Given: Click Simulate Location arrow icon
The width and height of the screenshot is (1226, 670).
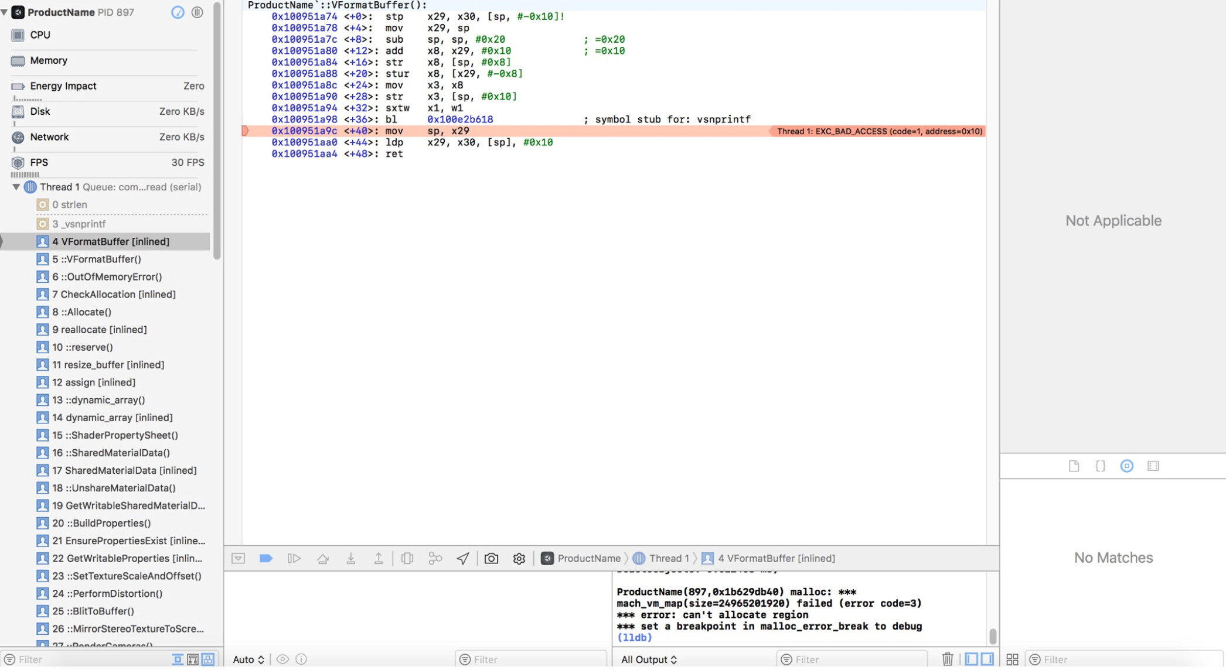Looking at the screenshot, I should point(463,558).
